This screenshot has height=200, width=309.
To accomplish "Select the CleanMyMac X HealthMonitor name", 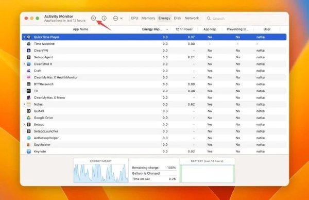I will click(x=56, y=77).
